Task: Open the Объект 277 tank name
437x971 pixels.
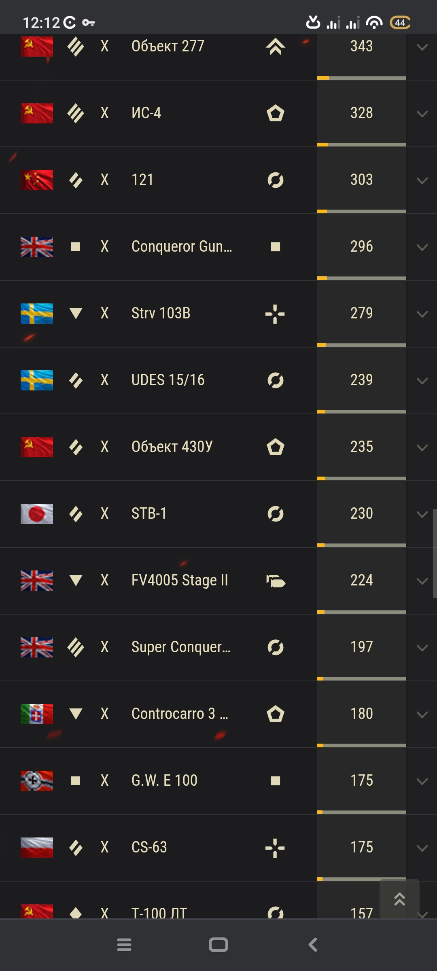Action: click(168, 46)
